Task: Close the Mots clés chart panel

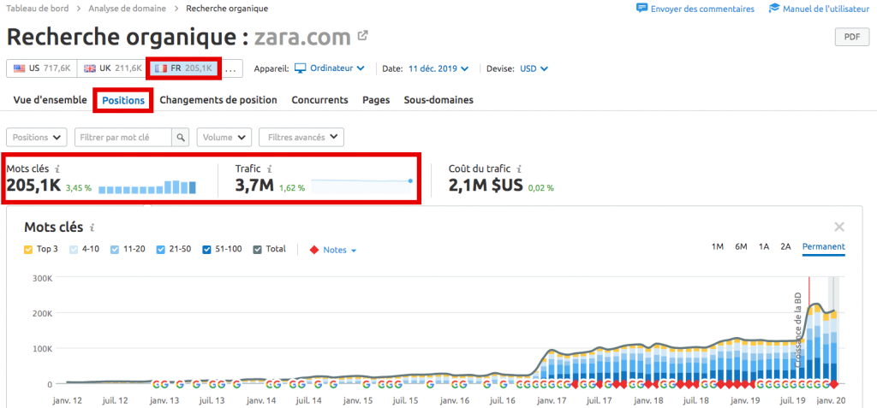Action: click(x=839, y=227)
